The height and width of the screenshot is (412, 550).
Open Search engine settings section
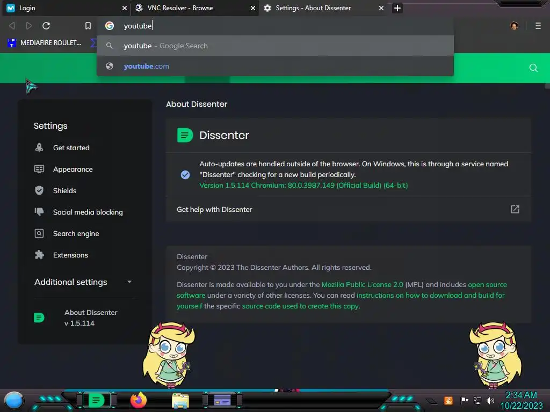coord(76,234)
